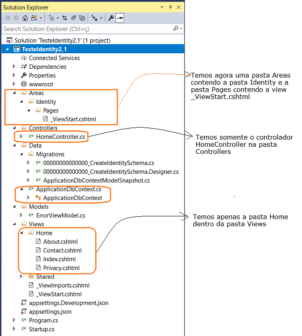
Task: Select ErrorViewModel.cs file
Action: pos(60,215)
